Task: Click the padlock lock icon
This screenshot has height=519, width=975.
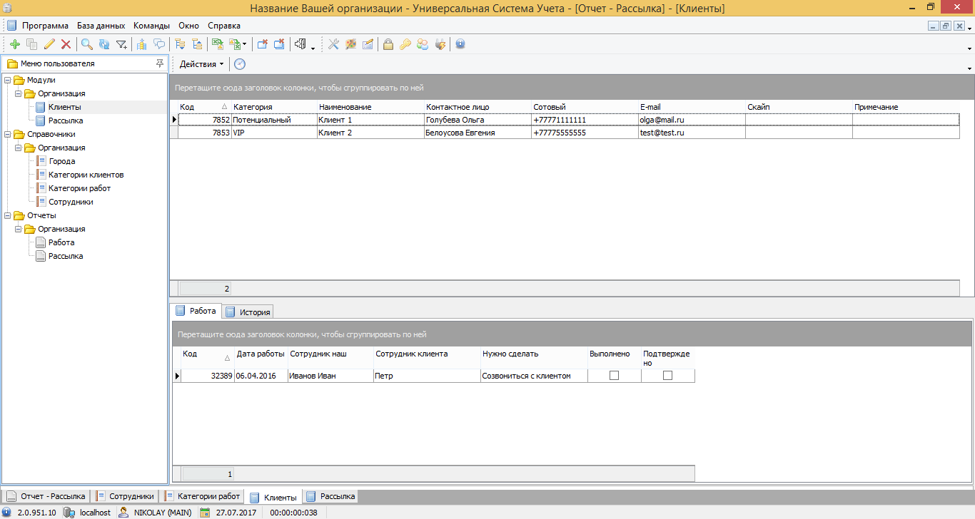Action: [x=388, y=44]
